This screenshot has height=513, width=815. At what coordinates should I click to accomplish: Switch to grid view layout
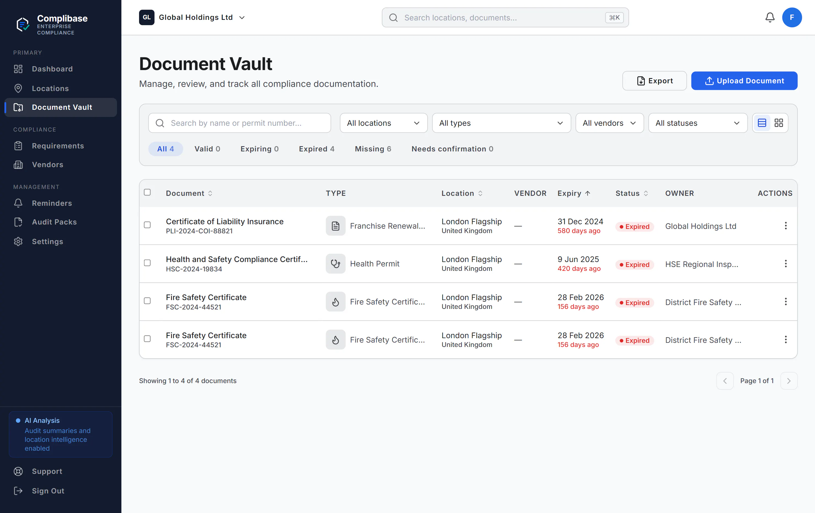click(x=779, y=123)
